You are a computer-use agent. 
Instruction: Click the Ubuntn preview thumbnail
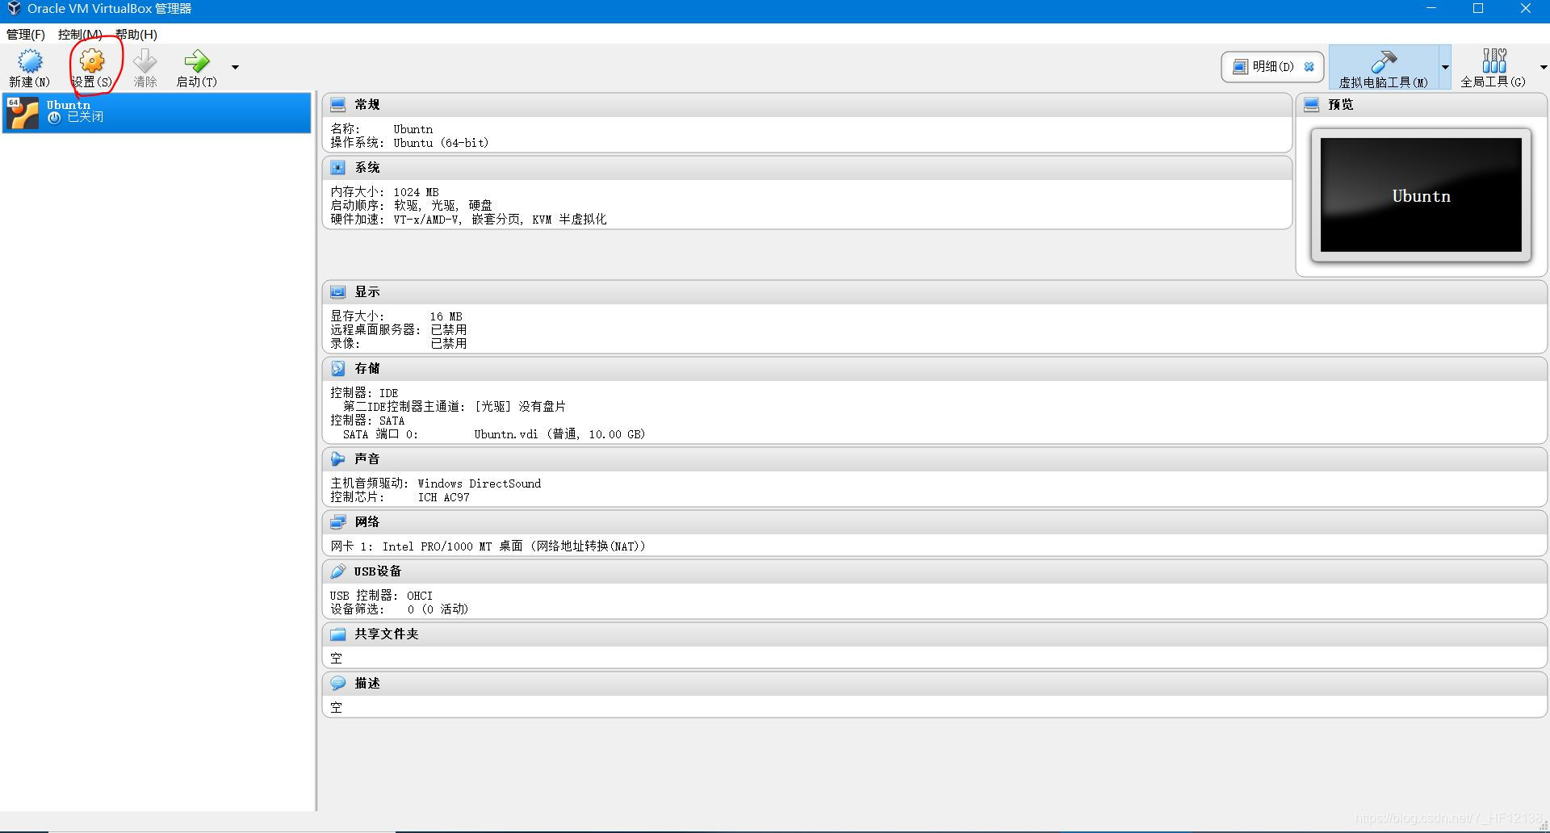point(1421,195)
